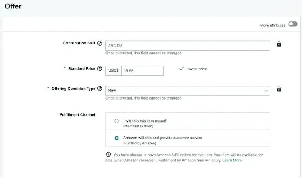Click the Standard Price amount field
302x178 pixels.
143,71
